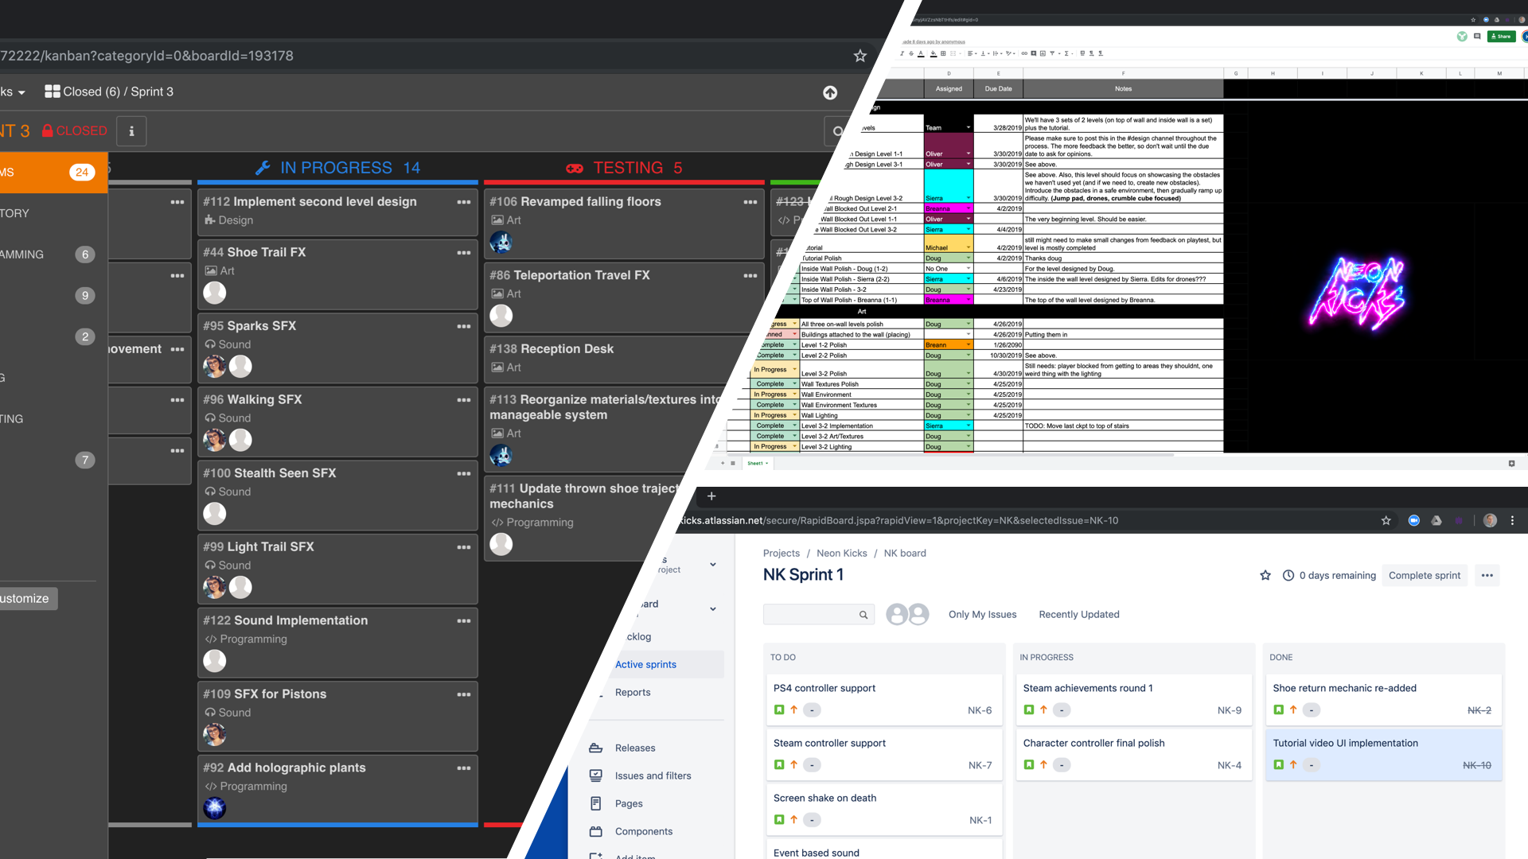1528x859 pixels.
Task: Open the more options menu beside Complete sprint
Action: coord(1487,575)
